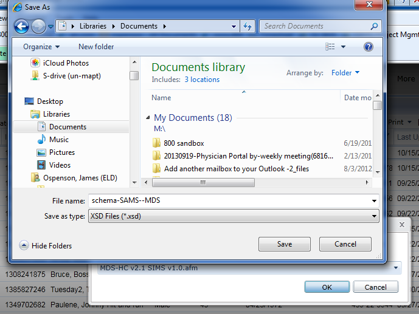Open the 'Arrange by: Folder' dropdown
Image resolution: width=419 pixels, height=314 pixels.
click(x=345, y=73)
